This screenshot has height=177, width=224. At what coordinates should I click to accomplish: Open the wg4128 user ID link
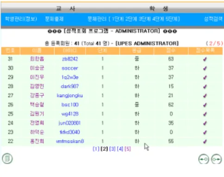pos(70,114)
